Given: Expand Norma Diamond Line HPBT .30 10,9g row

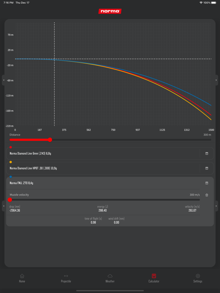Looking at the screenshot, I should point(110,168).
